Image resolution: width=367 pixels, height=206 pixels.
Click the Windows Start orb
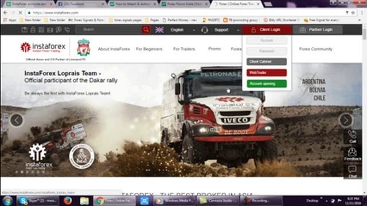click(7, 201)
